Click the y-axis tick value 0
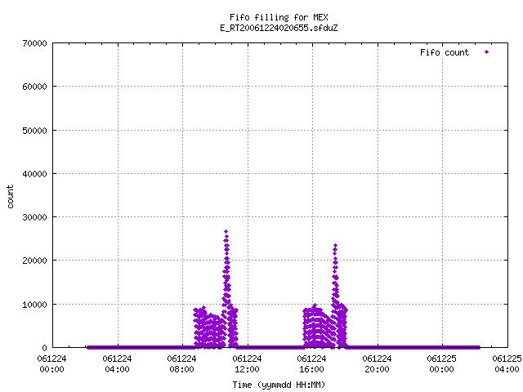Image resolution: width=523 pixels, height=392 pixels. [x=45, y=348]
